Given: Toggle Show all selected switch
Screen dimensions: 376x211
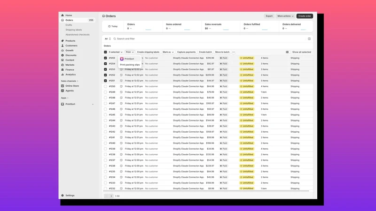Looking at the screenshot, I should point(288,52).
